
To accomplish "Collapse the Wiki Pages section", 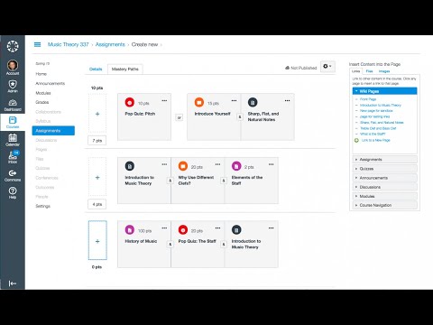I will pyautogui.click(x=384, y=91).
